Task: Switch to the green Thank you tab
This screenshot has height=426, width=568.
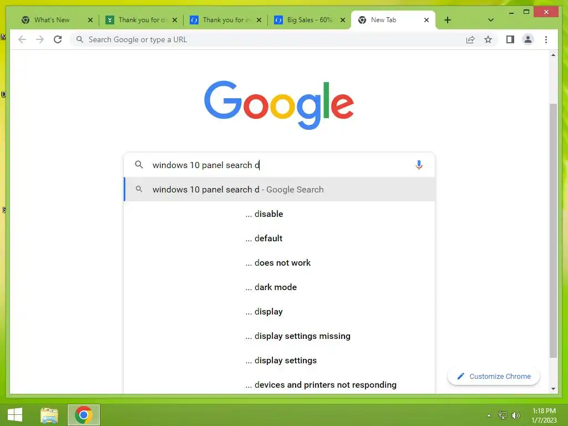Action: pyautogui.click(x=141, y=20)
